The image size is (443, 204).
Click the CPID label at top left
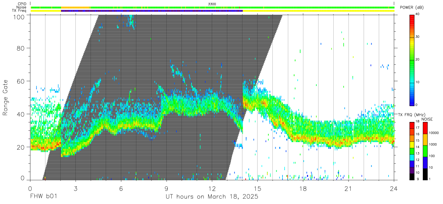(22, 4)
